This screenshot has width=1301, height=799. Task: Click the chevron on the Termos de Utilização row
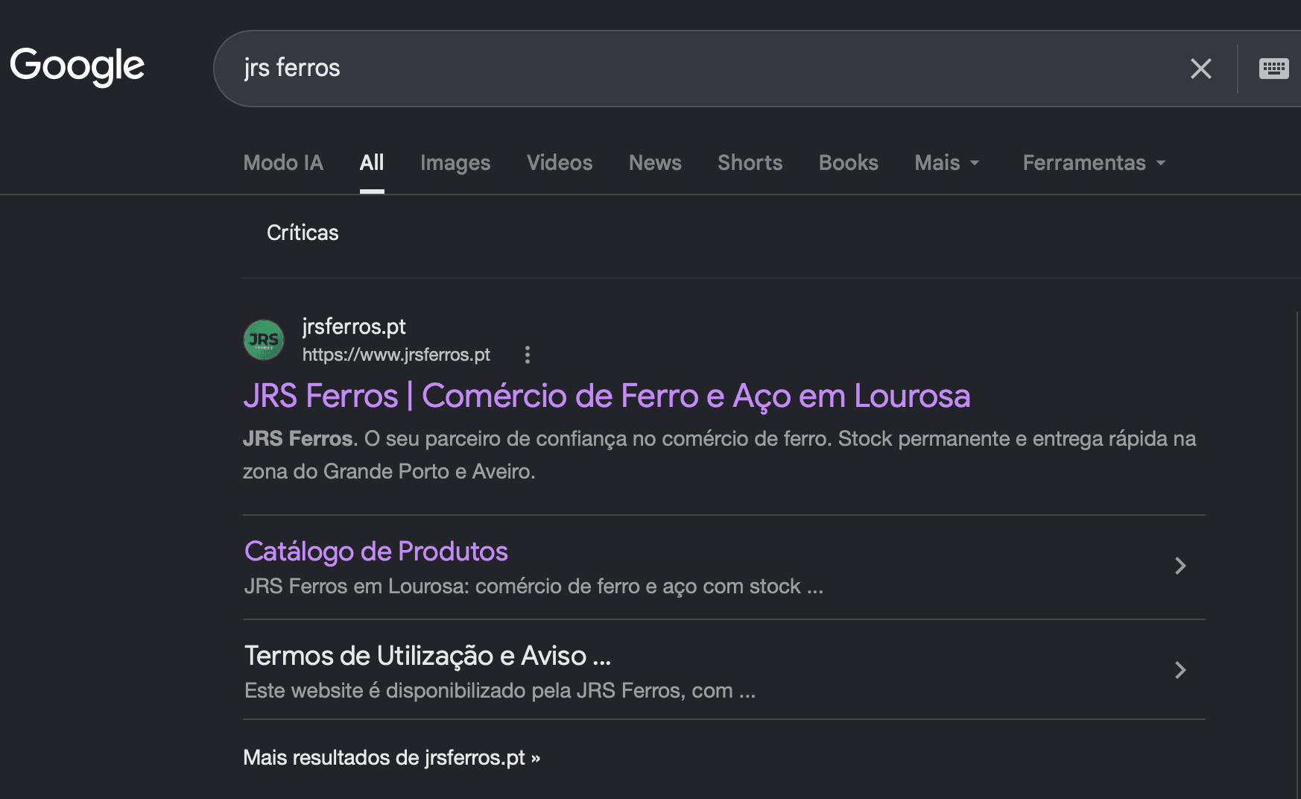(1180, 670)
